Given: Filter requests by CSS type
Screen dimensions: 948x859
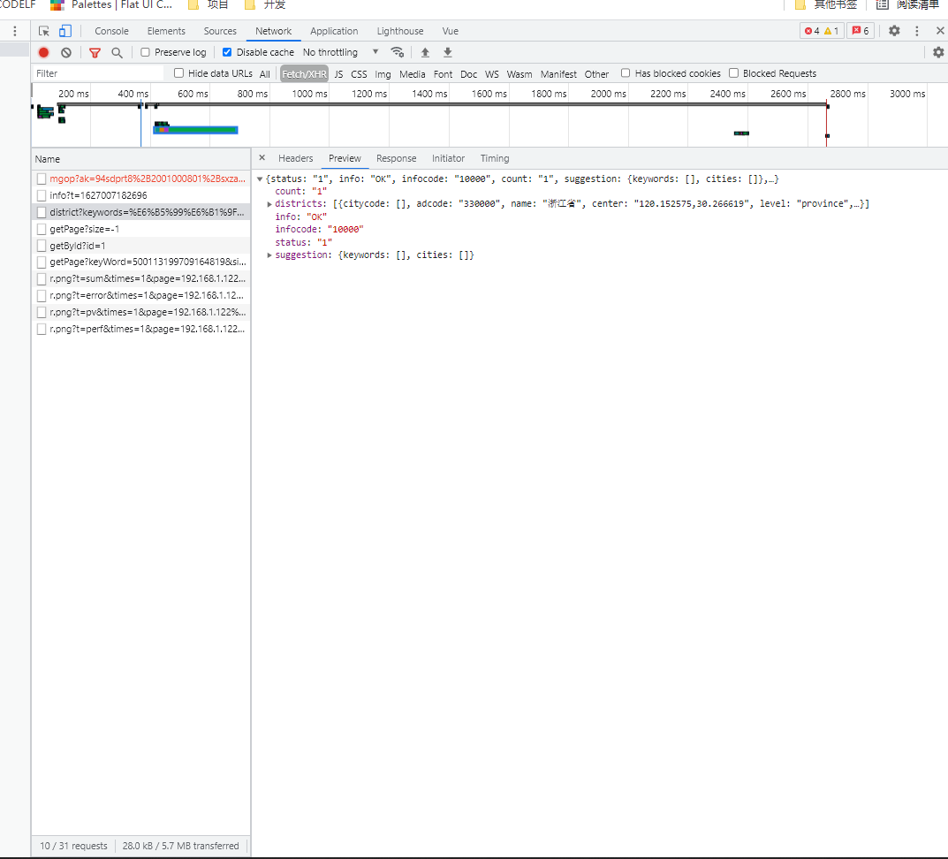Looking at the screenshot, I should pos(359,74).
